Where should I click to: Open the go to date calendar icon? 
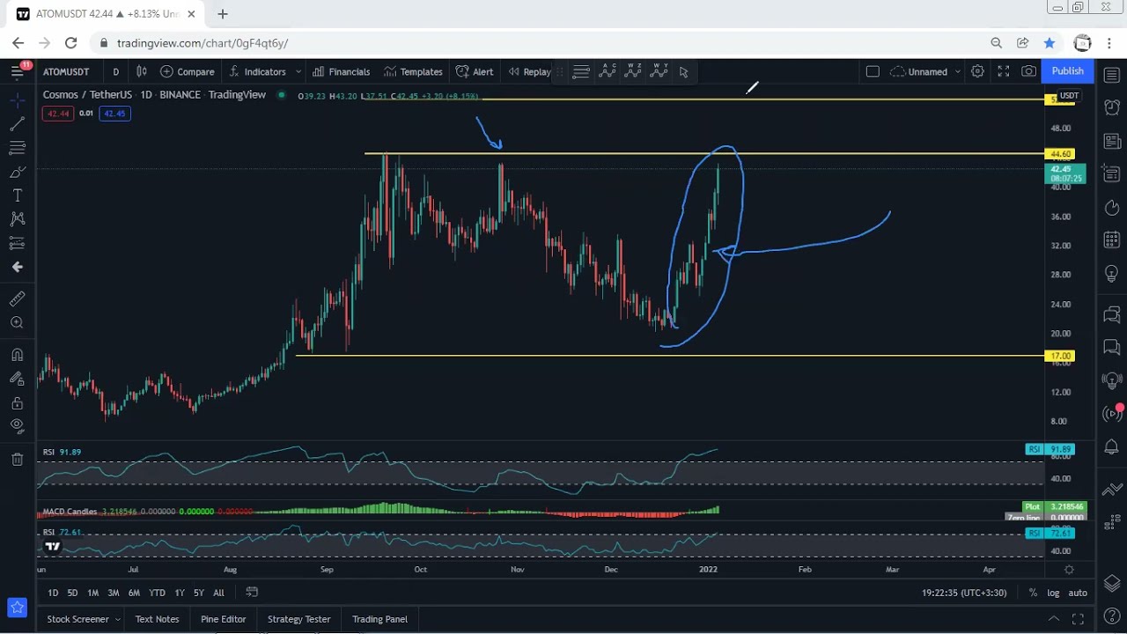tap(252, 592)
